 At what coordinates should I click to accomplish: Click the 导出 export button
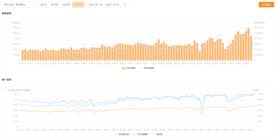pos(266,5)
